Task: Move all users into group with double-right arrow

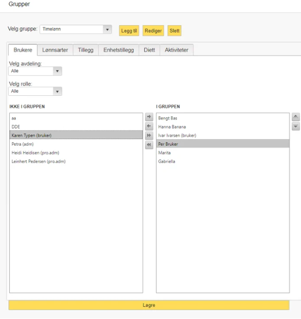Action: coord(149,136)
